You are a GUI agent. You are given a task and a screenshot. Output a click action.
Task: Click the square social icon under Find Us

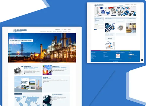(x=133, y=54)
